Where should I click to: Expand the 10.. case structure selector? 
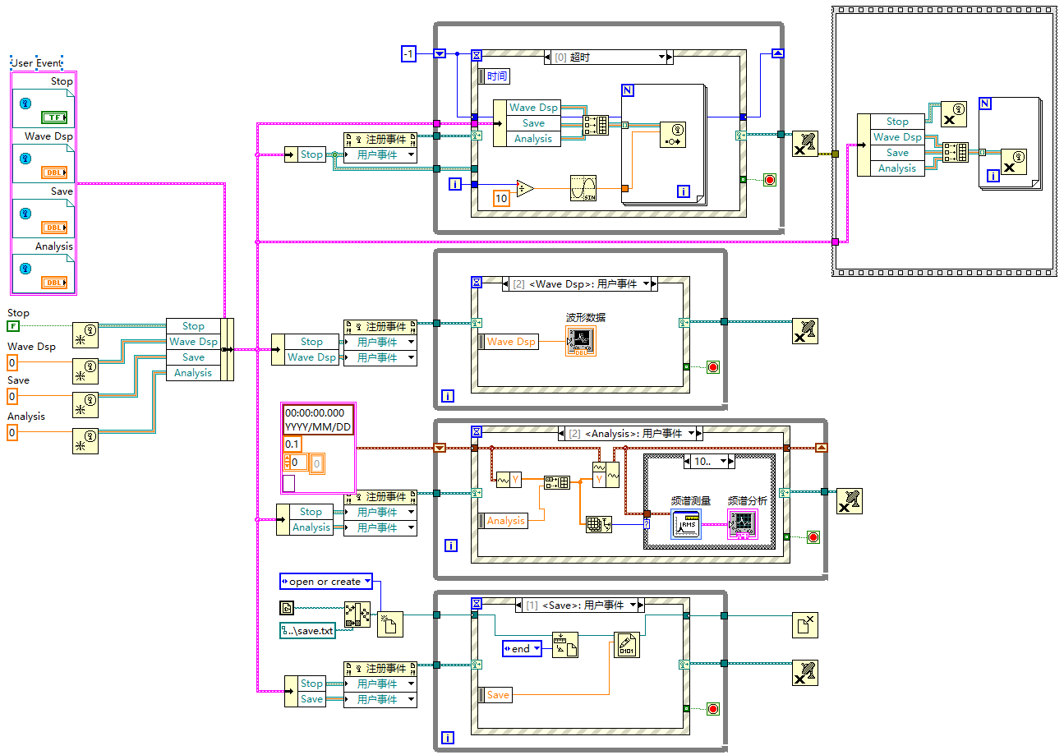coord(724,461)
